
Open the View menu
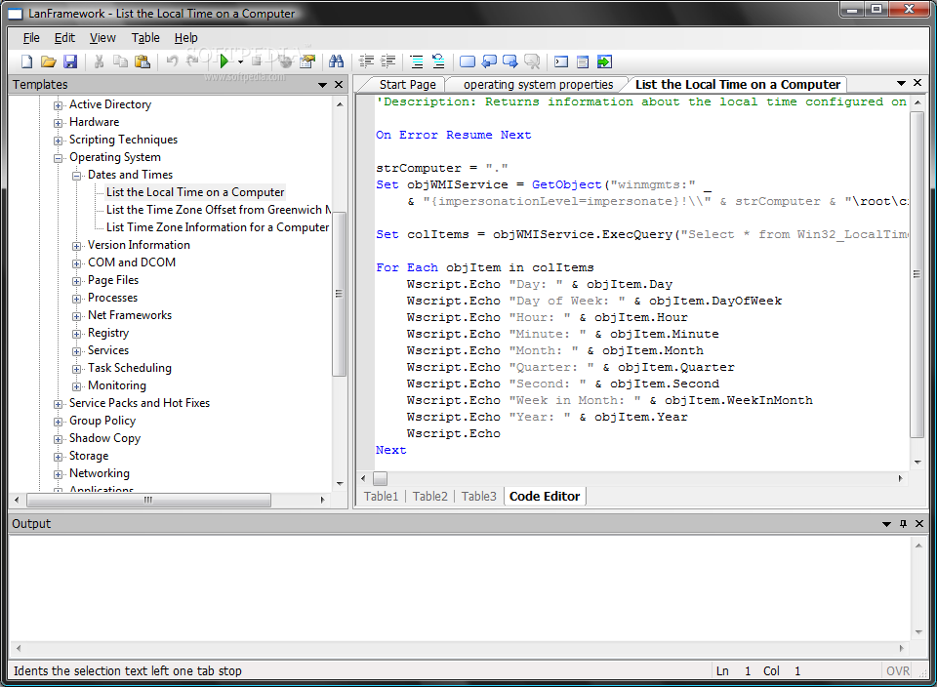pyautogui.click(x=102, y=38)
